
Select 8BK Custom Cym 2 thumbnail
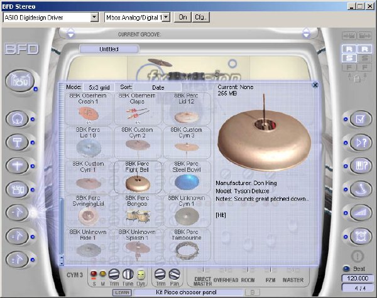click(137, 143)
